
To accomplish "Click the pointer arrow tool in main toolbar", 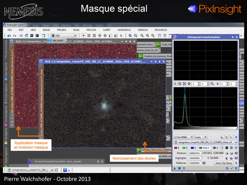I will click(121, 36).
